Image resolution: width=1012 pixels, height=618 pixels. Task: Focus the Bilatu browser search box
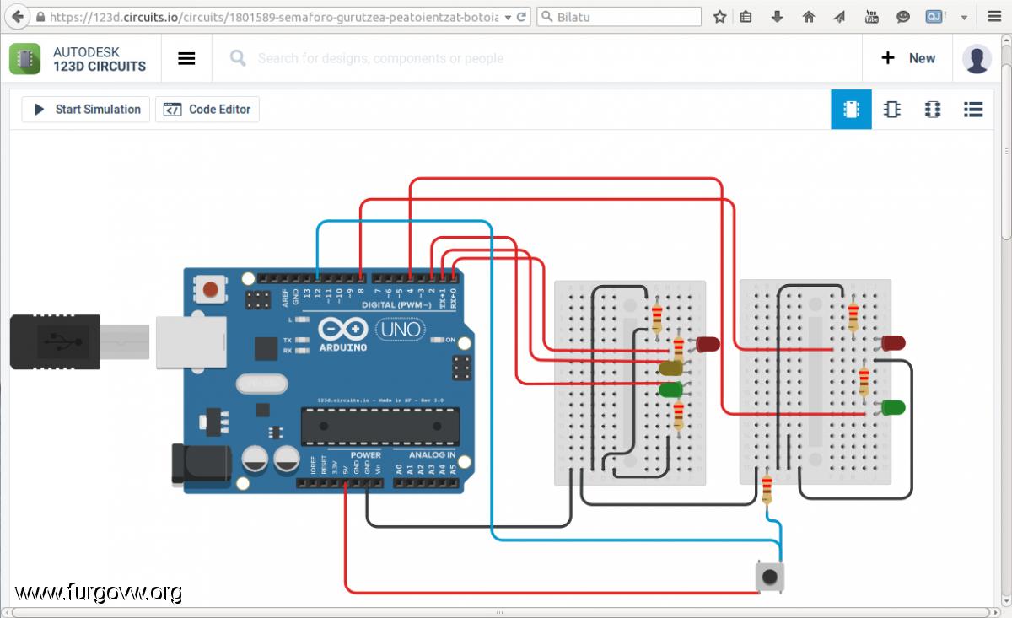tap(620, 16)
